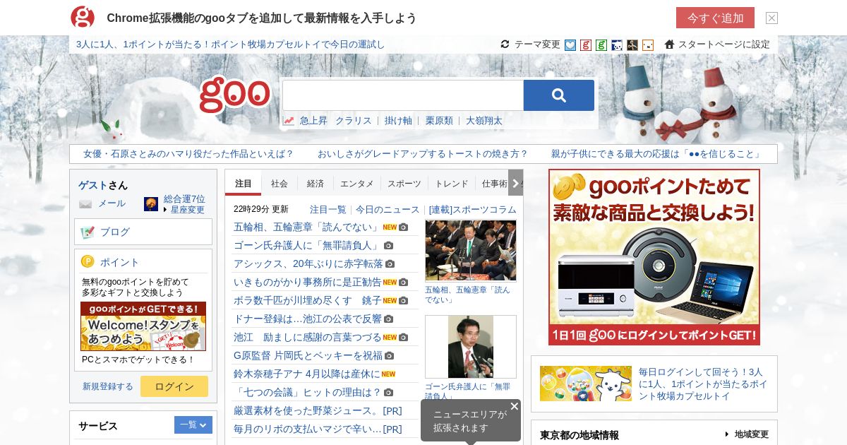Open the 石原さとみ ハマリ役 article link
The image size is (847, 445).
click(188, 154)
